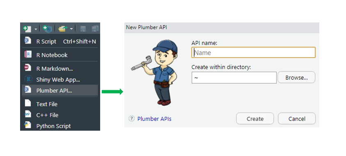Click the New File icon in toolbar
The height and width of the screenshot is (156, 346).
point(27,29)
